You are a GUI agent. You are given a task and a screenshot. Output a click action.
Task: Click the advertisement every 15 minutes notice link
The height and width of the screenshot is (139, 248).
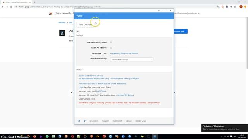click(x=109, y=78)
